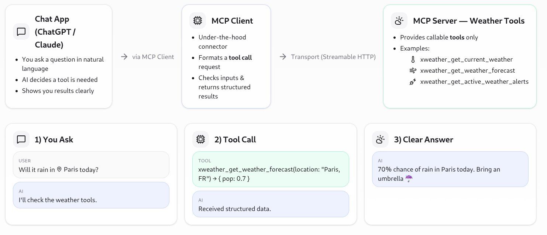
Task: Click the 'MCP Server — Weather Tools' heading
Action: coord(469,21)
